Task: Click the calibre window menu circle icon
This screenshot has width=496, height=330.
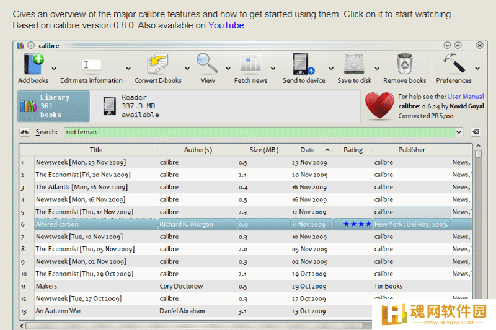Action: (30, 45)
